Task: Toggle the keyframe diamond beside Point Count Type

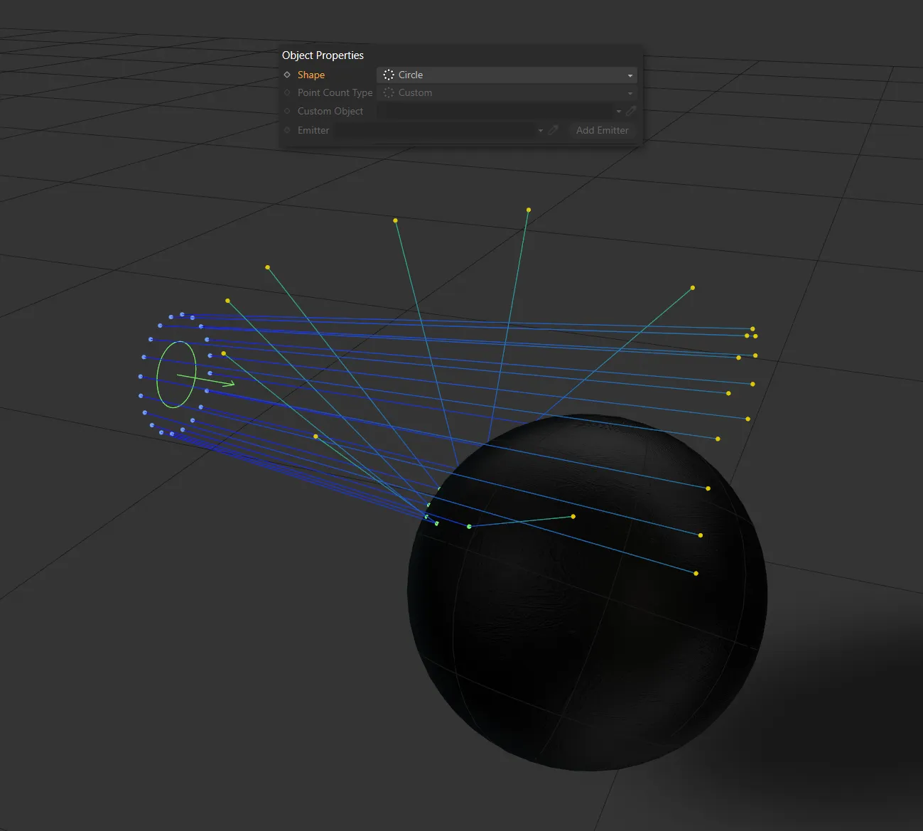Action: [287, 92]
